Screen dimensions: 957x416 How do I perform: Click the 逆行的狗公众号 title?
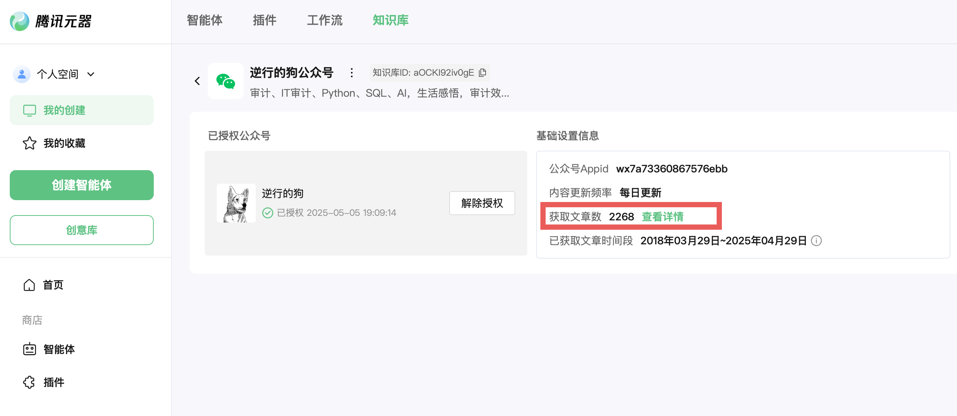click(292, 73)
